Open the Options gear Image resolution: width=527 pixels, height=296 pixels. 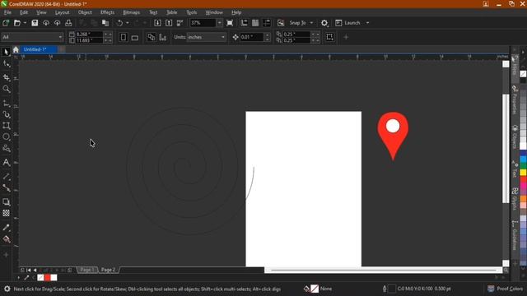click(324, 23)
